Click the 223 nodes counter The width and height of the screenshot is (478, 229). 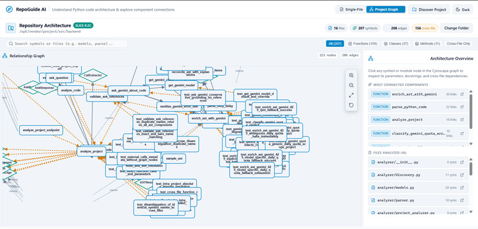327,56
